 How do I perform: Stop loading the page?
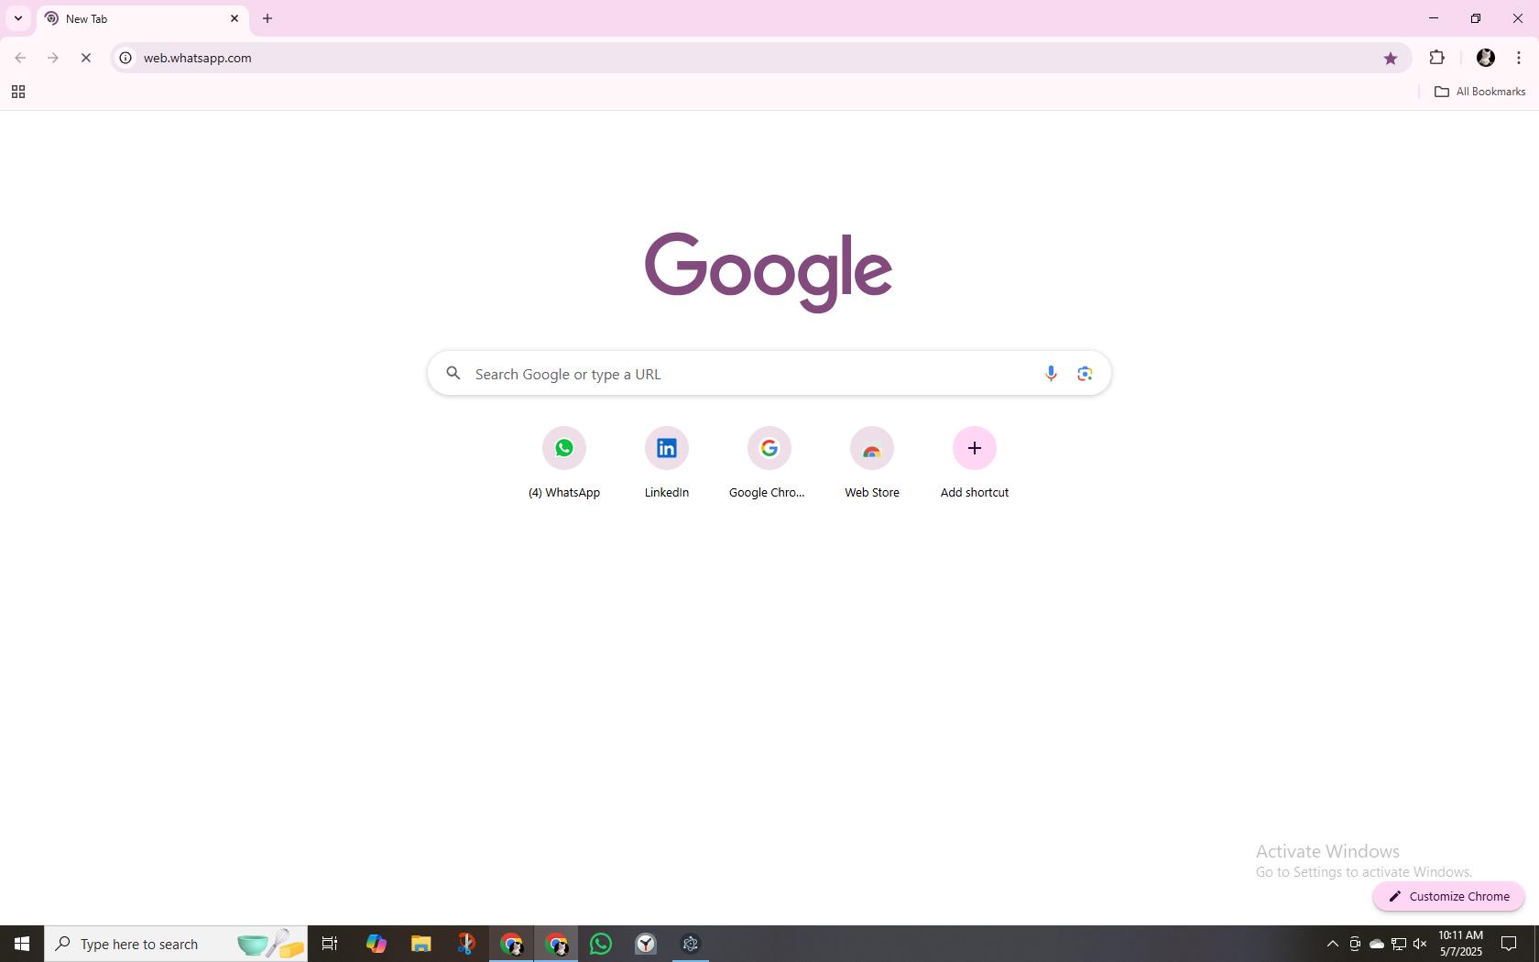[x=86, y=58]
